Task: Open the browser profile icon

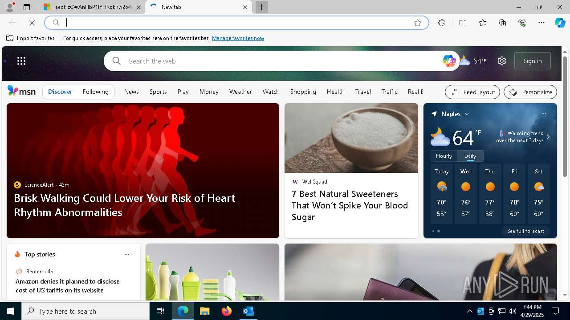Action: [10, 7]
